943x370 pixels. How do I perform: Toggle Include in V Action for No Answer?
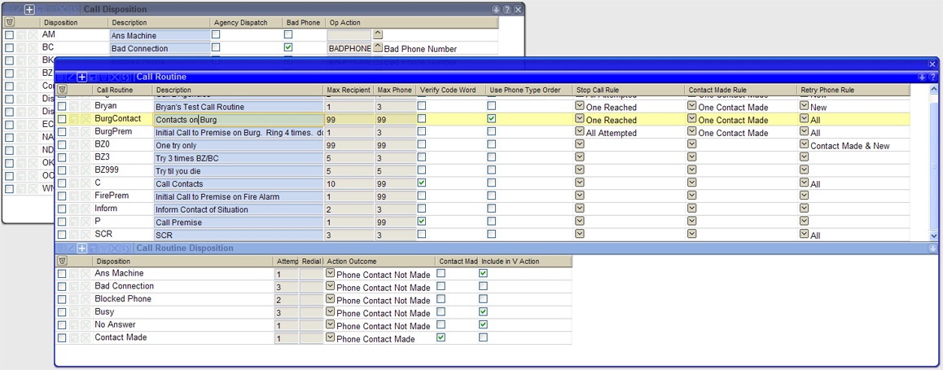coord(483,325)
